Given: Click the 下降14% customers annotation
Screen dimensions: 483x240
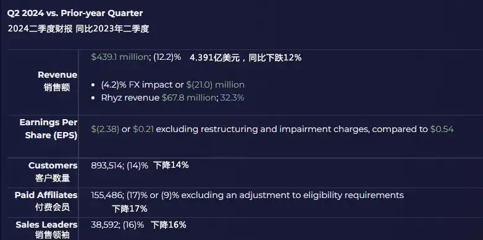Looking at the screenshot, I should [x=171, y=165].
